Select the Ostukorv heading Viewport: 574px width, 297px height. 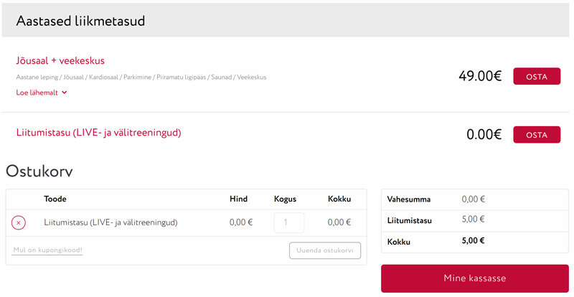tap(39, 171)
